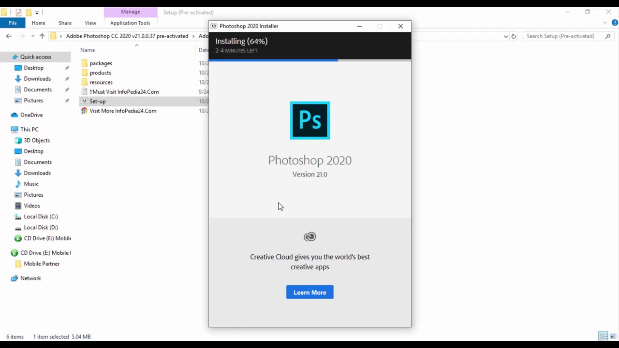Viewport: 619px width, 348px height.
Task: Select This PC in the navigation pane
Action: (29, 130)
